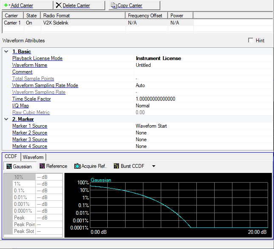Click the Acquire Ref. camera icon
274x249 pixels.
[77, 166]
